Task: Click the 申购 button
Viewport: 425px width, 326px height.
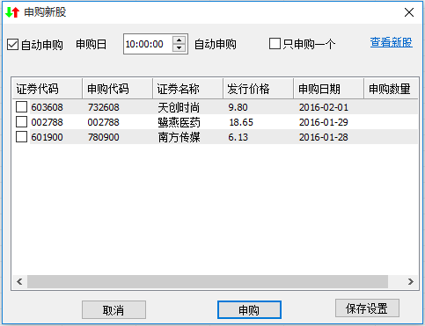Action: coord(249,310)
